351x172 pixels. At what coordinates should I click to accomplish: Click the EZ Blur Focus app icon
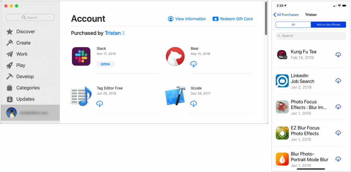click(x=282, y=133)
